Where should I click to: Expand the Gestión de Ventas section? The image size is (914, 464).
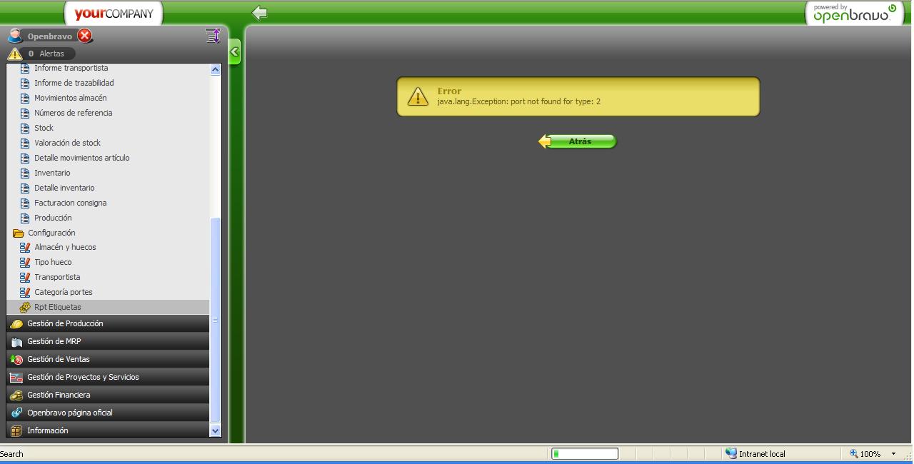[x=59, y=359]
